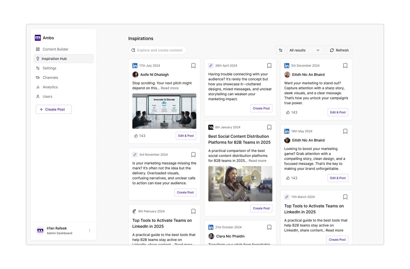Click the Ambo logo icon
Image resolution: width=410 pixels, height=269 pixels.
[38, 38]
